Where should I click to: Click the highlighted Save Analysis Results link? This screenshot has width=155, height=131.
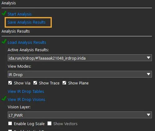coord(27,22)
